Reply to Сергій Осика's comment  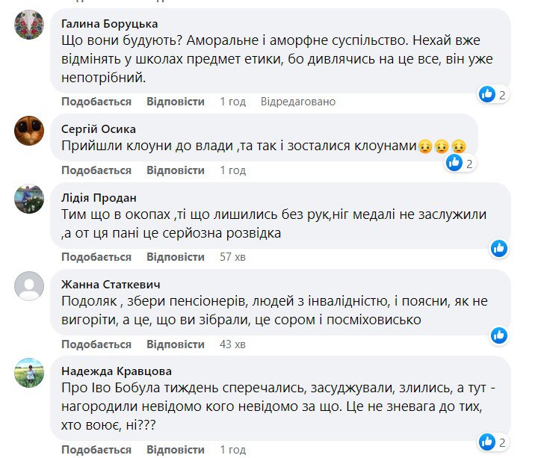click(x=176, y=170)
